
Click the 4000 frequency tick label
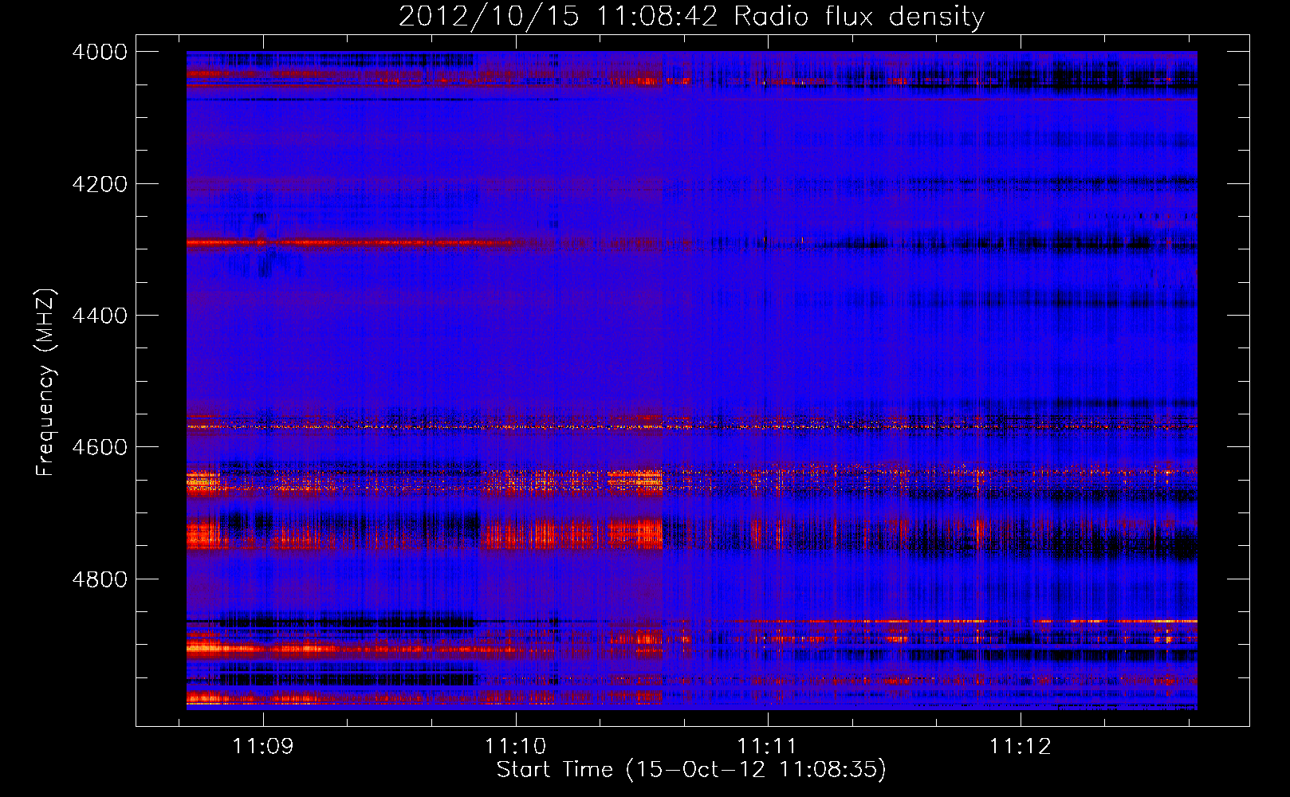(x=100, y=52)
